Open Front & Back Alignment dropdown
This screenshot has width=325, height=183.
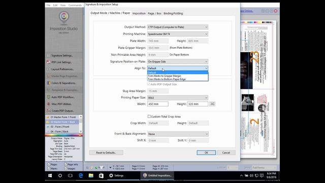tap(178, 134)
